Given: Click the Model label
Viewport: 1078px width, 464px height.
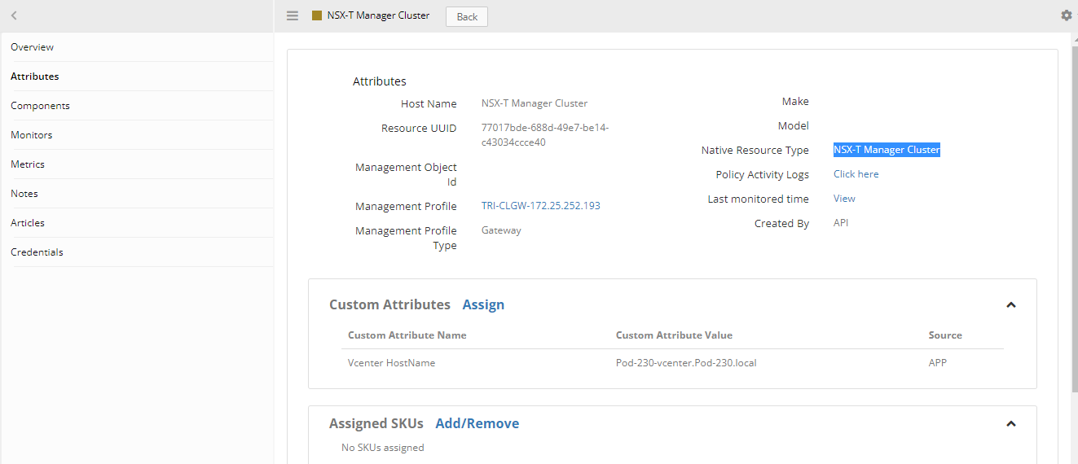Looking at the screenshot, I should pos(794,126).
